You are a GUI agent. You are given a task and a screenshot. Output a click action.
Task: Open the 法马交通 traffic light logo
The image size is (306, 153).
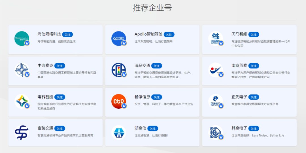click(x=119, y=70)
